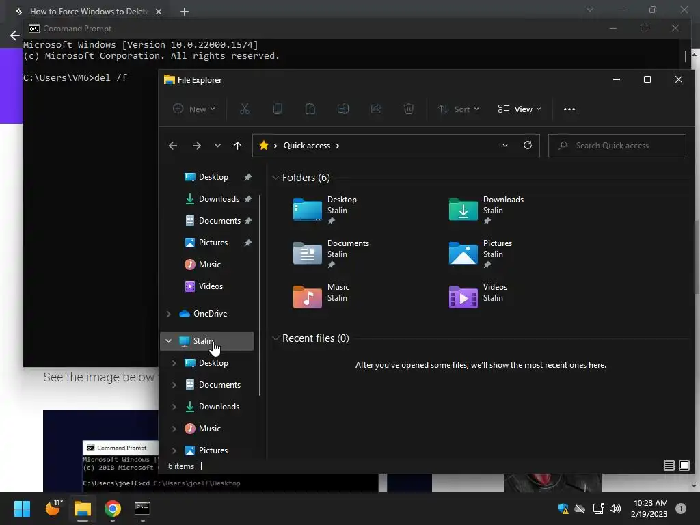This screenshot has height=525, width=700.
Task: Open a new browser tab
Action: click(185, 12)
